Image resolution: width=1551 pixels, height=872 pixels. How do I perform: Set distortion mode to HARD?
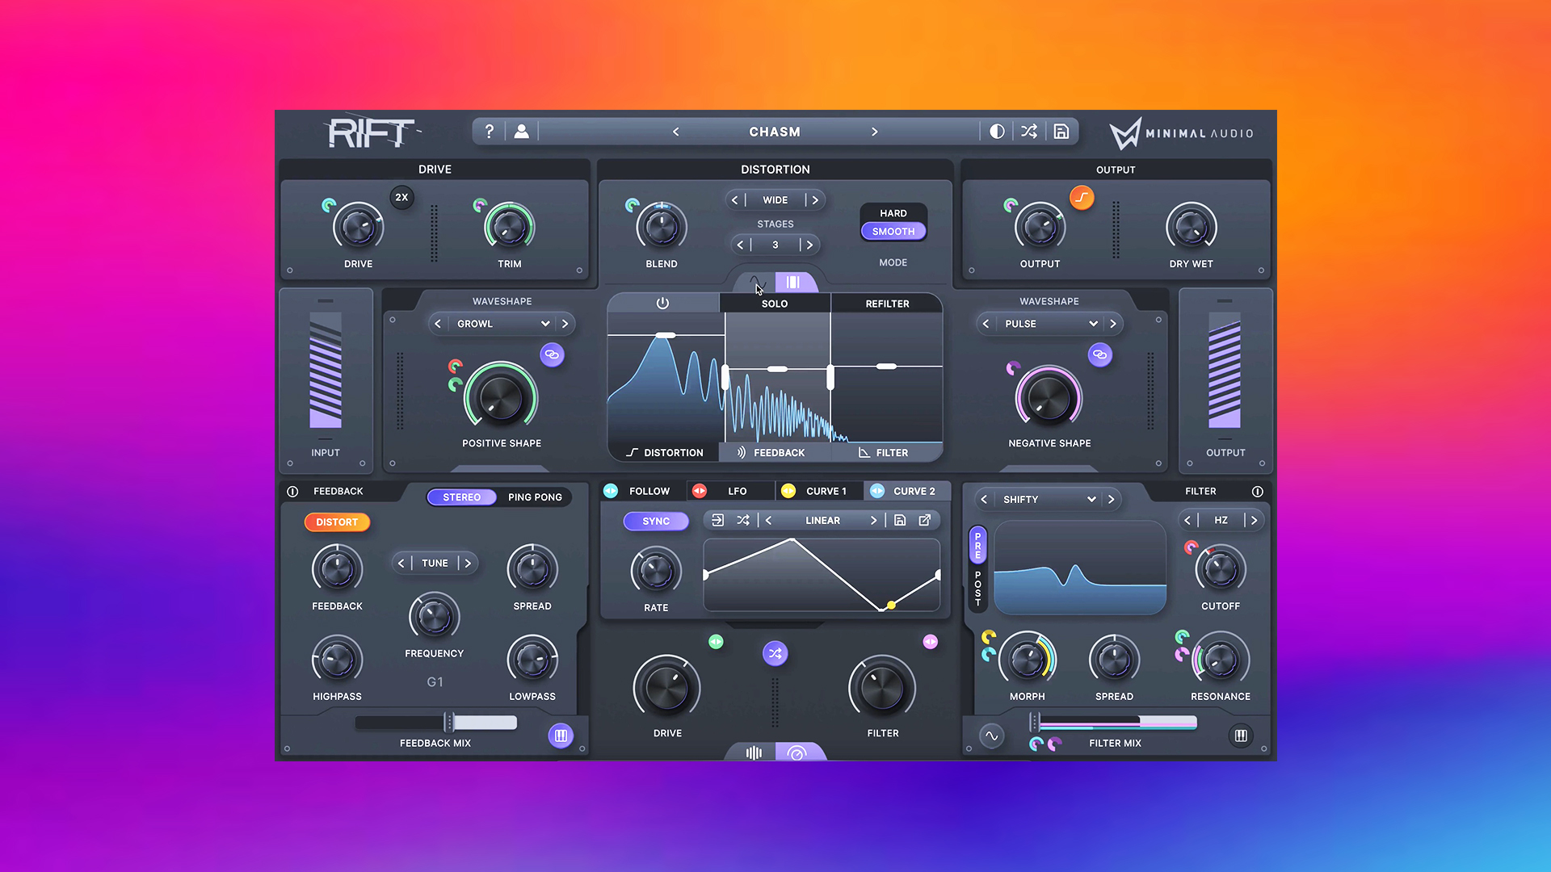pyautogui.click(x=893, y=212)
